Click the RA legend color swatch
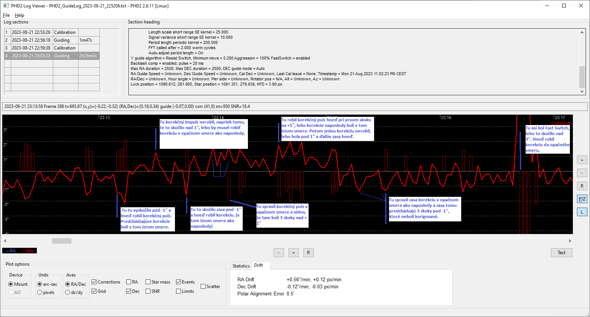 pos(11,251)
